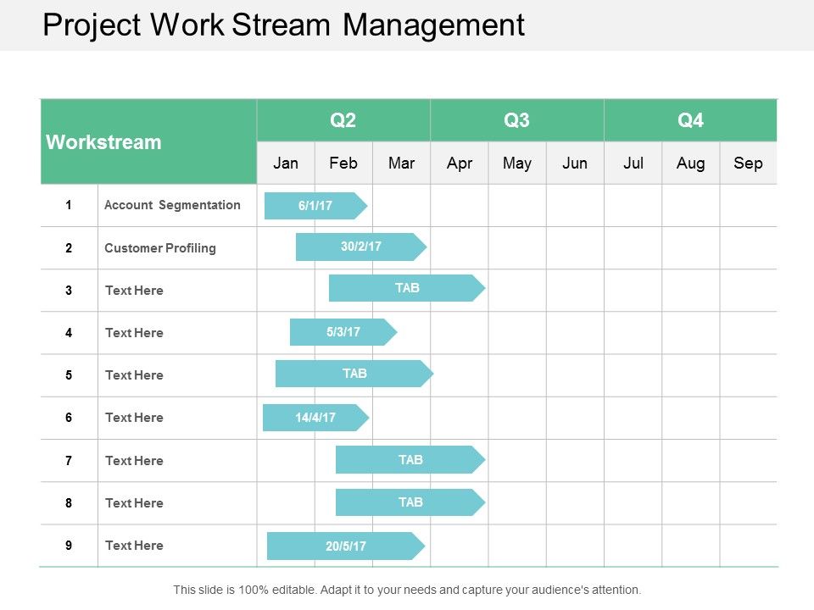Viewport: 814px width, 610px height.
Task: Click the Sep month column header
Action: coord(749,163)
